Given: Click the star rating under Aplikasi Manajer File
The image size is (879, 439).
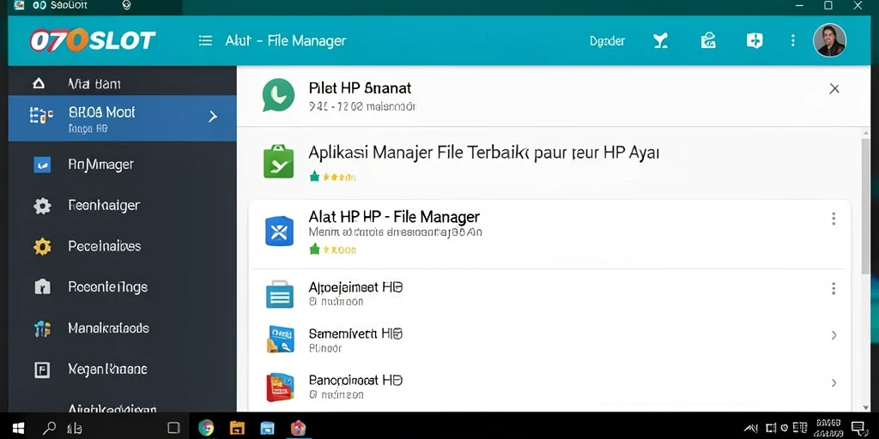Looking at the screenshot, I should click(332, 177).
